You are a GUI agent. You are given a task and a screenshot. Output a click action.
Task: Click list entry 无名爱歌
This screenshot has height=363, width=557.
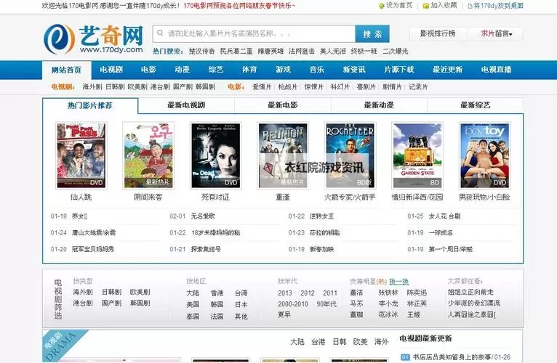(x=203, y=216)
